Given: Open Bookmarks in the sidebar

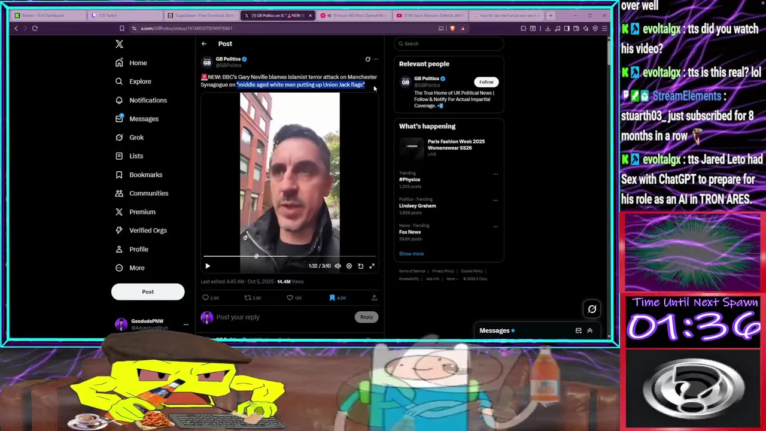Looking at the screenshot, I should click(x=139, y=175).
